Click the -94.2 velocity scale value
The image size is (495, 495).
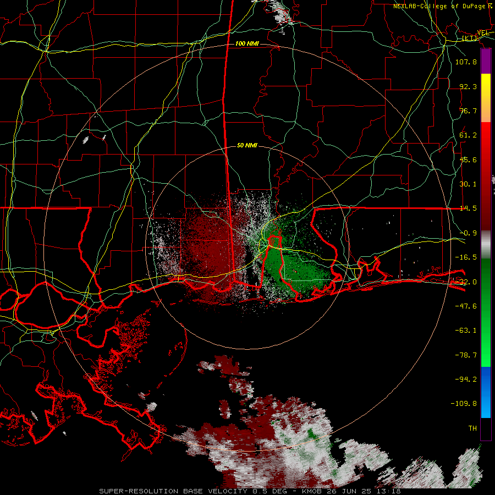(x=466, y=380)
